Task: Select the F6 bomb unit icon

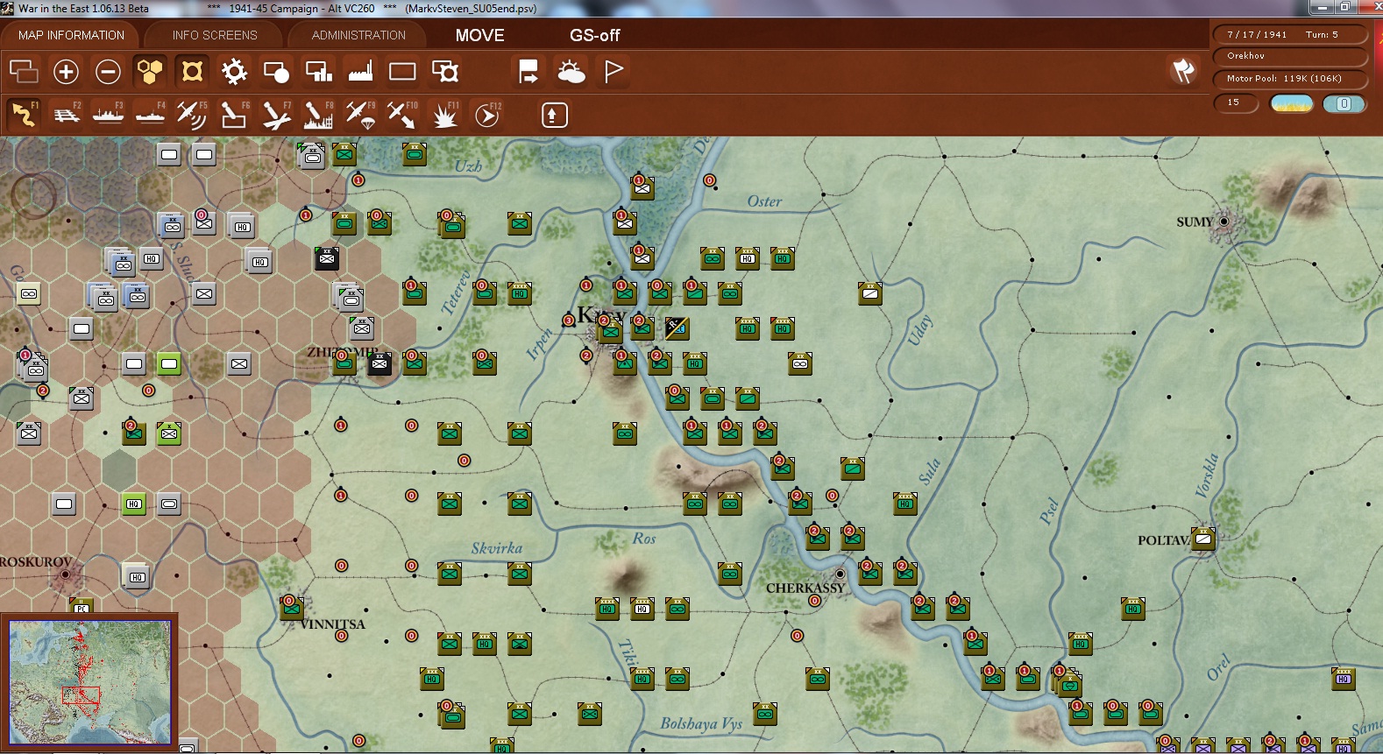Action: click(234, 115)
